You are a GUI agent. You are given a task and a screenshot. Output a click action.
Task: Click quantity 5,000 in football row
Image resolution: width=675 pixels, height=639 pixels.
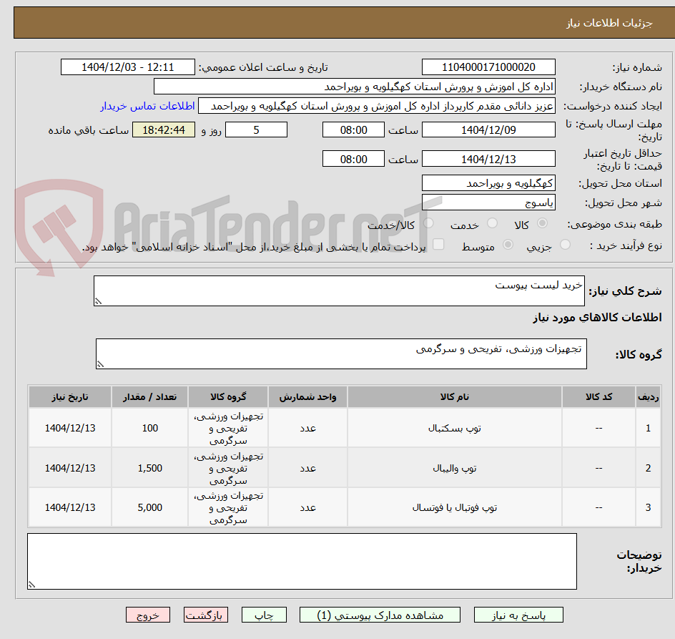150,507
